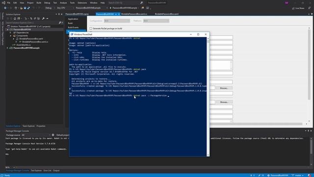The height and width of the screenshot is (177, 314).
Task: Click Sync with Active Document icon
Action: [x=31, y=19]
